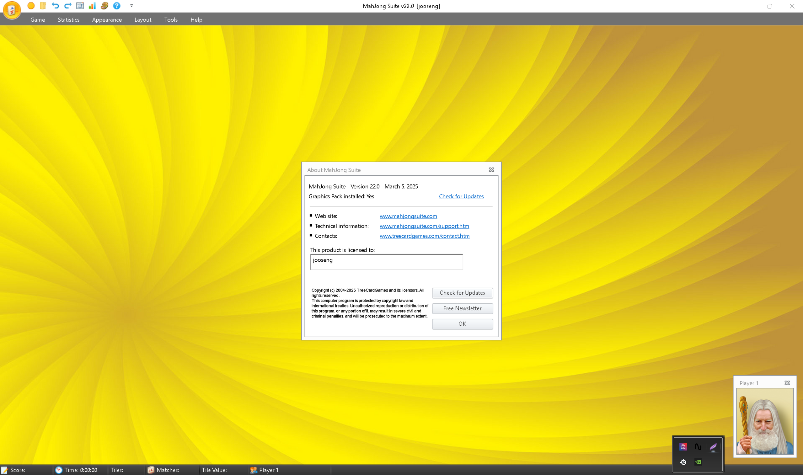Screen dimensions: 803x475
Task: Click the Time: 0:00:00 status text
Action: click(x=81, y=470)
